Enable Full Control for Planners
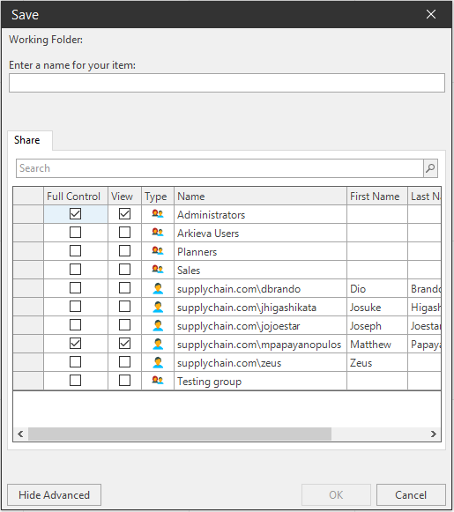The image size is (454, 512). coord(76,251)
